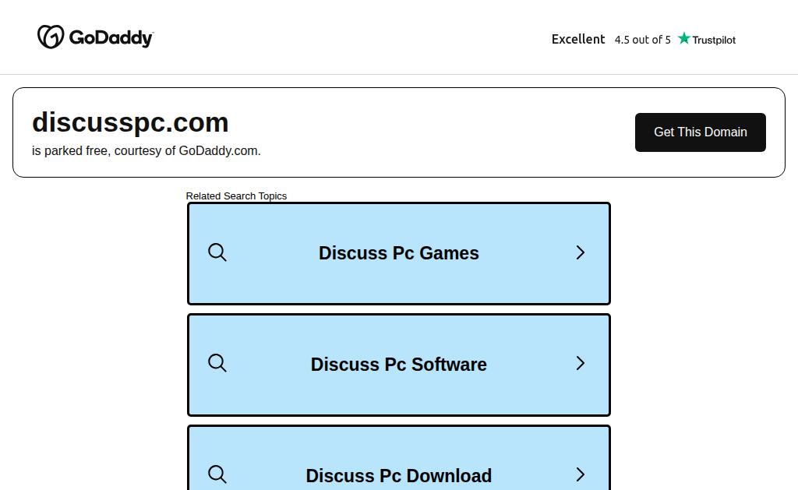Screen dimensions: 798x490
Task: Open the Trustpilot text link
Action: [x=714, y=40]
